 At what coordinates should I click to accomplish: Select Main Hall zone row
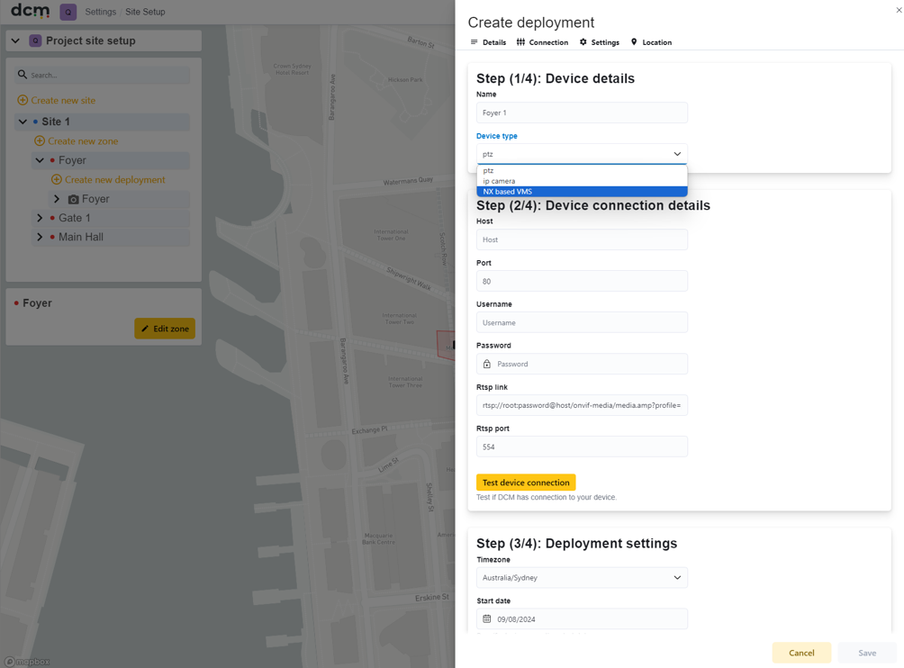coord(111,237)
